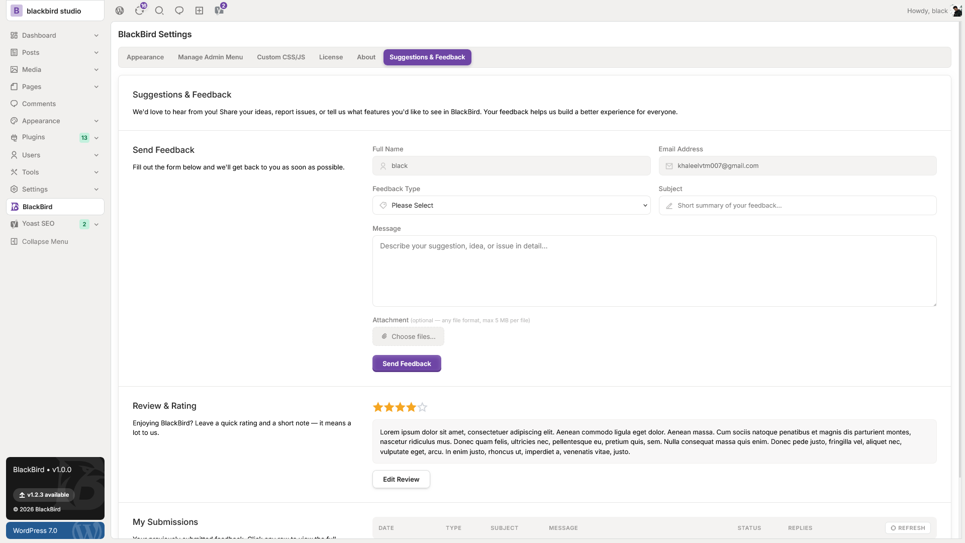The width and height of the screenshot is (965, 543).
Task: Click the user avatar next to Howdy
Action: [956, 11]
